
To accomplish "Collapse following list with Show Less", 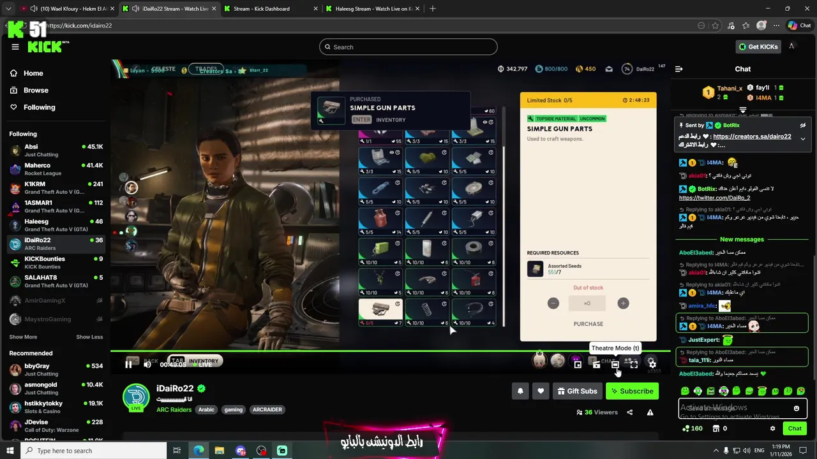I will [x=89, y=337].
